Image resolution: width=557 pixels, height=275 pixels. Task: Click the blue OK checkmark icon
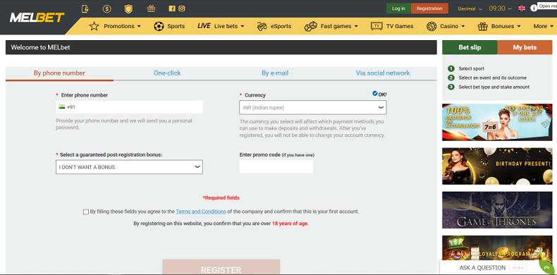click(375, 94)
